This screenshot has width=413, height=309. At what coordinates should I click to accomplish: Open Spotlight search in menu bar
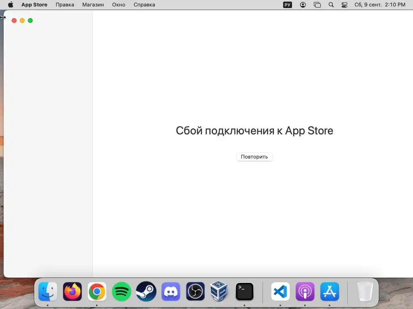coord(331,5)
